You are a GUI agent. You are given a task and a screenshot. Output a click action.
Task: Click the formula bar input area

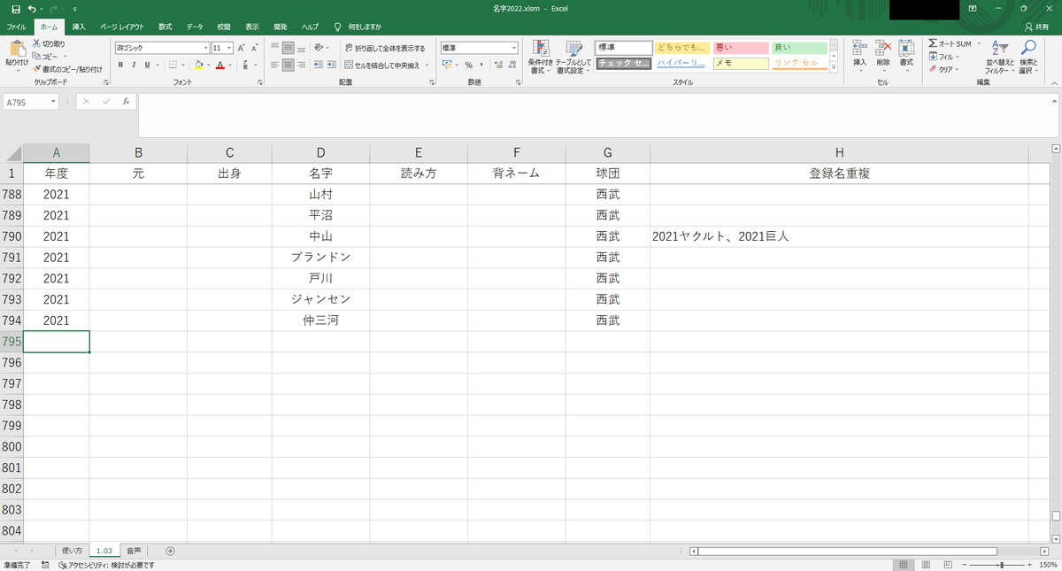[597, 115]
